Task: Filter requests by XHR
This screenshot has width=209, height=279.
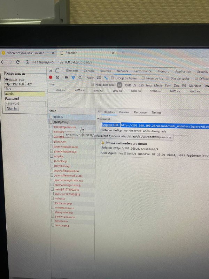Action: tap(128, 85)
